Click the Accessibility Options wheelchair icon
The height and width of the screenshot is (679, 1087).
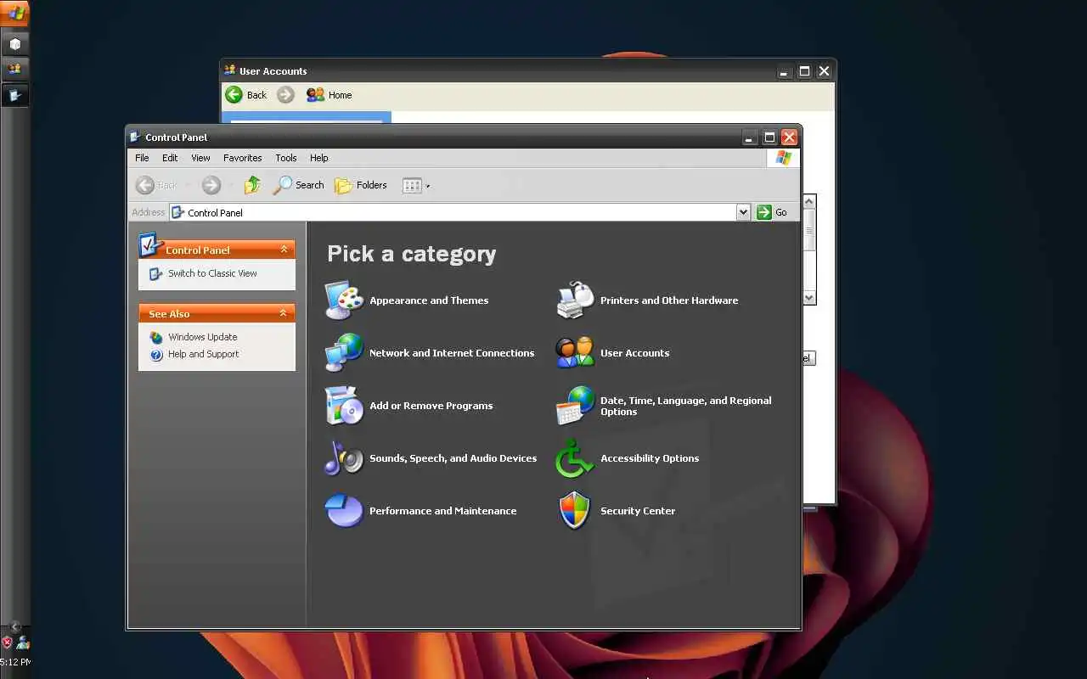click(x=575, y=457)
